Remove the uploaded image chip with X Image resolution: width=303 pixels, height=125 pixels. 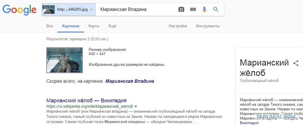(x=92, y=9)
